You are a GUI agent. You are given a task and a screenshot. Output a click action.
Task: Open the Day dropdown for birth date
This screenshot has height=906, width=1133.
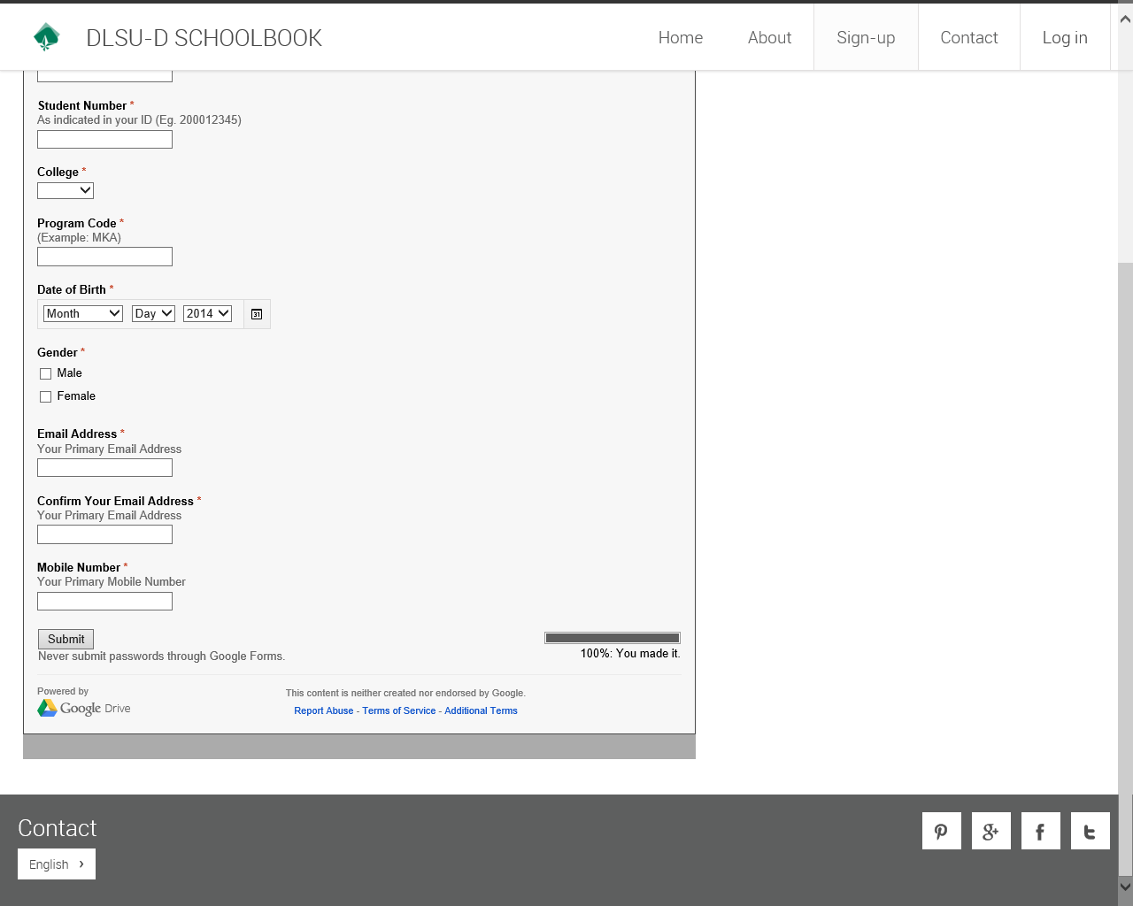153,313
